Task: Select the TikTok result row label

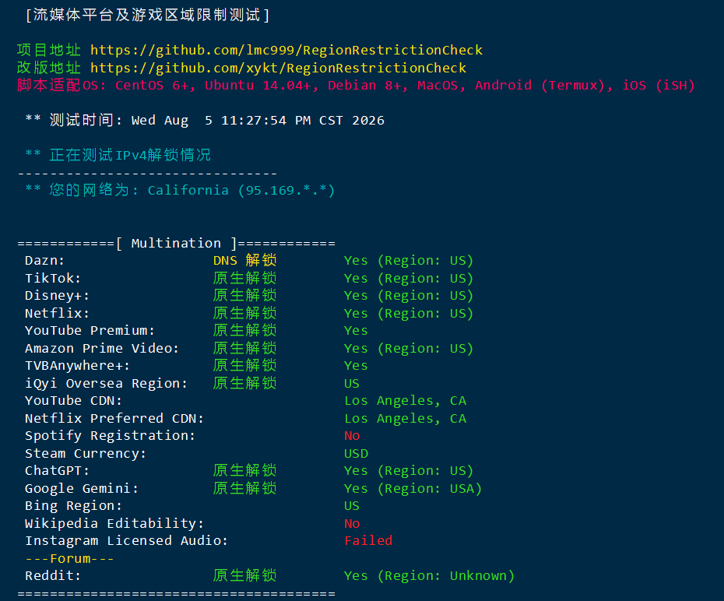Action: (53, 279)
